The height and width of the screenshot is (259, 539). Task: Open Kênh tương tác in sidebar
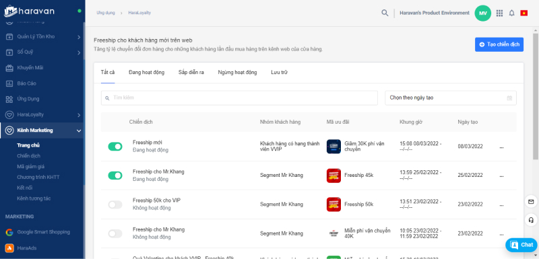34,198
